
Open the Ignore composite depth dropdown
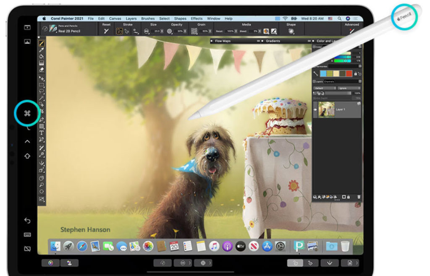[x=349, y=88]
